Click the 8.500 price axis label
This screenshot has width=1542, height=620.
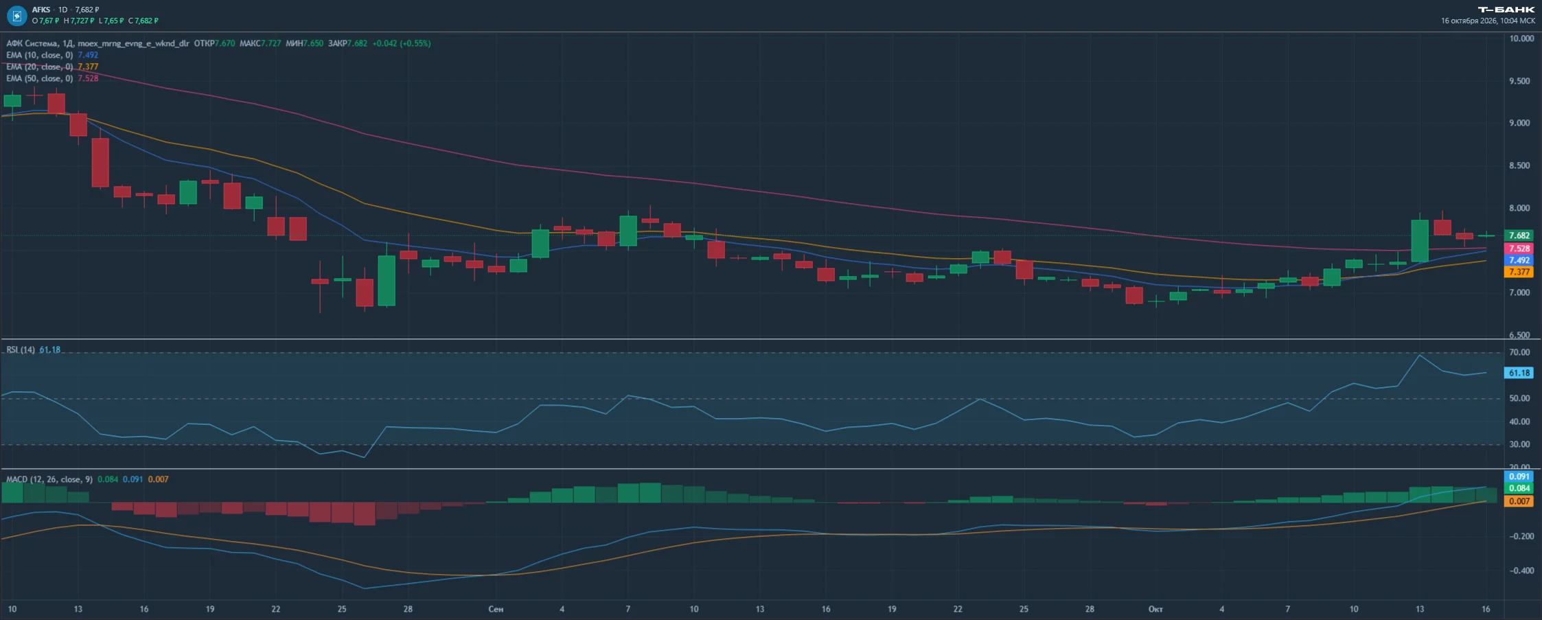1519,165
